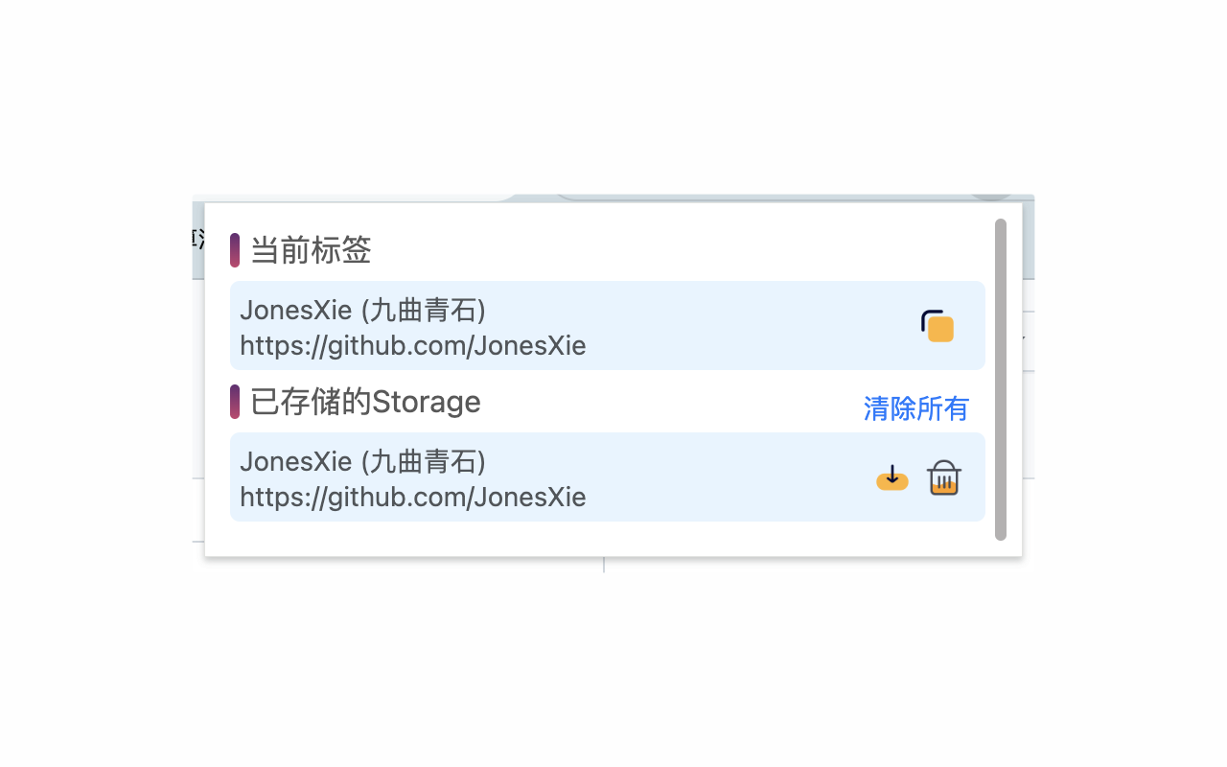The image size is (1227, 767).
Task: Click 清除所有 to clear all stored items
Action: click(x=915, y=408)
